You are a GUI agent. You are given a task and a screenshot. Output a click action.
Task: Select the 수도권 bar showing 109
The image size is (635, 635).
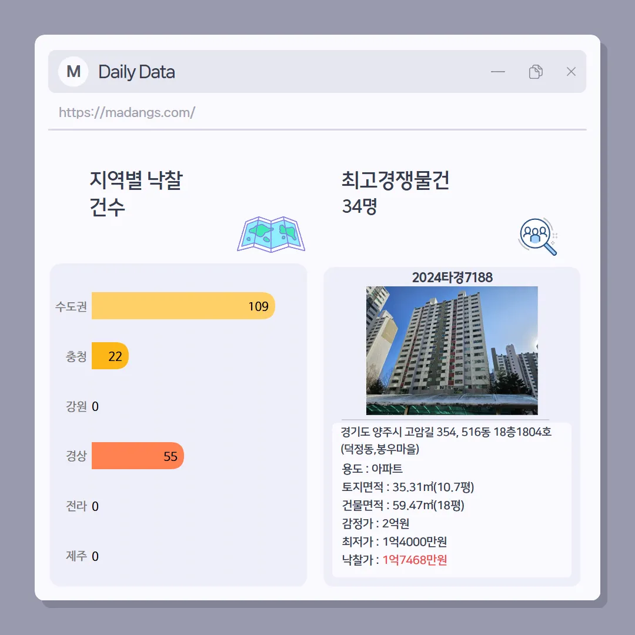pyautogui.click(x=183, y=306)
